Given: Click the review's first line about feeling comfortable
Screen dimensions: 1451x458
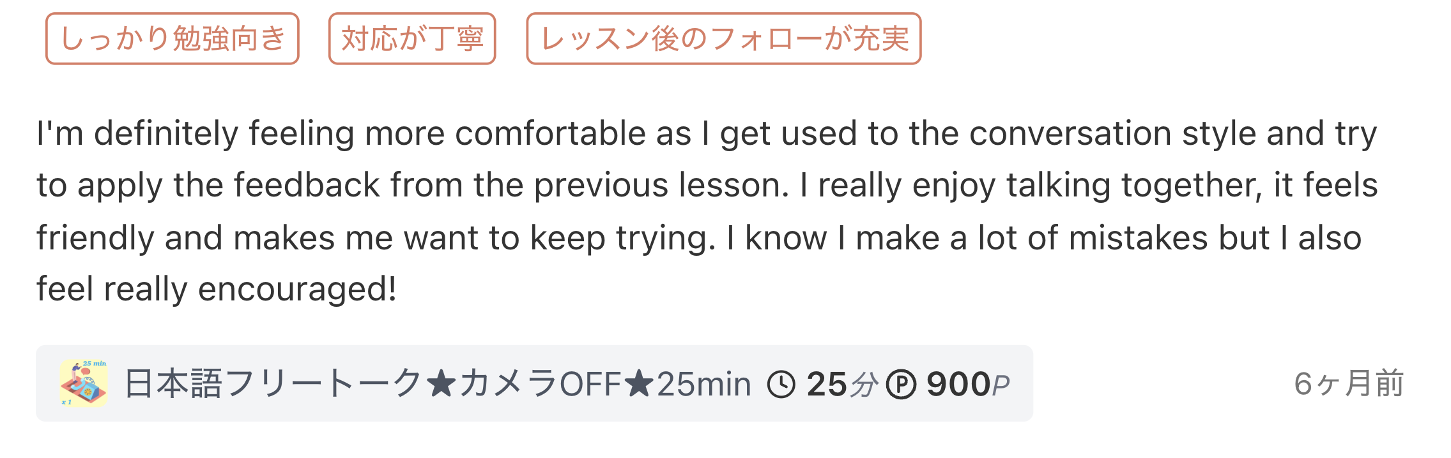Looking at the screenshot, I should [706, 134].
